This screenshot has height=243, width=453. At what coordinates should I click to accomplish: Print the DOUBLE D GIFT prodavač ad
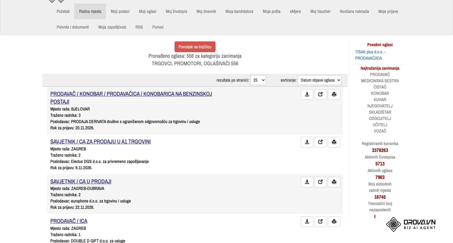(334, 222)
